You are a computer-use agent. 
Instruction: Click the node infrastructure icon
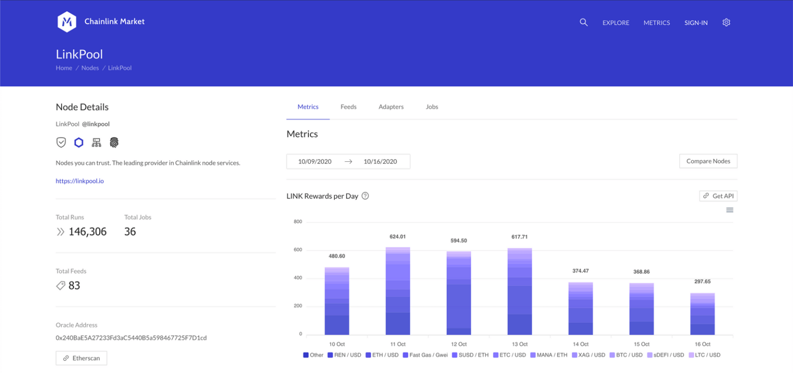coord(96,142)
